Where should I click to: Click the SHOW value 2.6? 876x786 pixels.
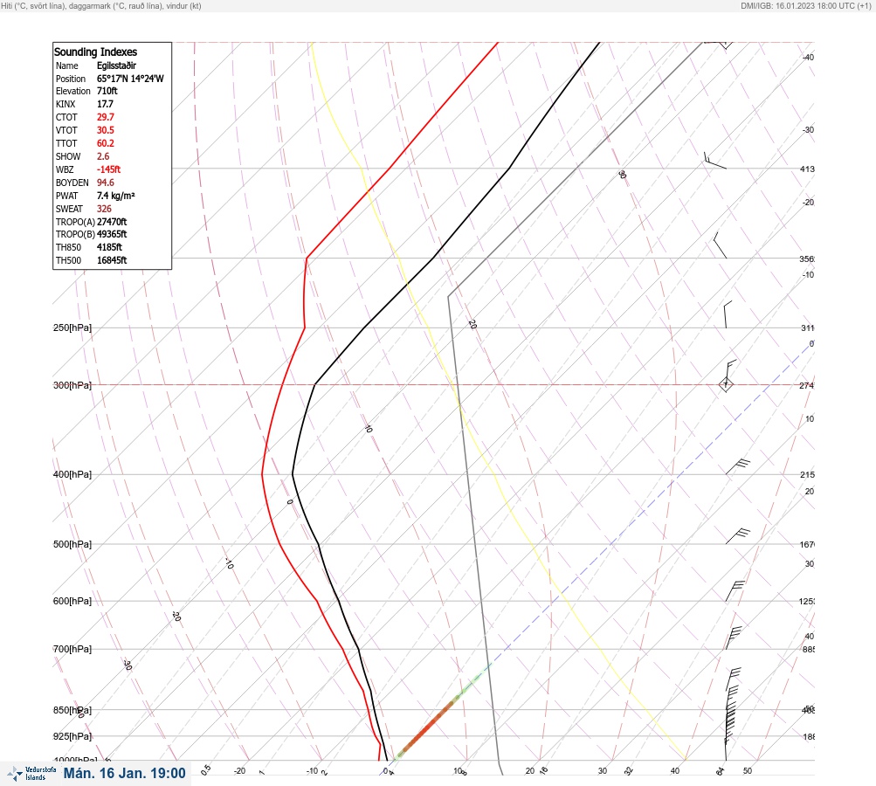click(103, 156)
